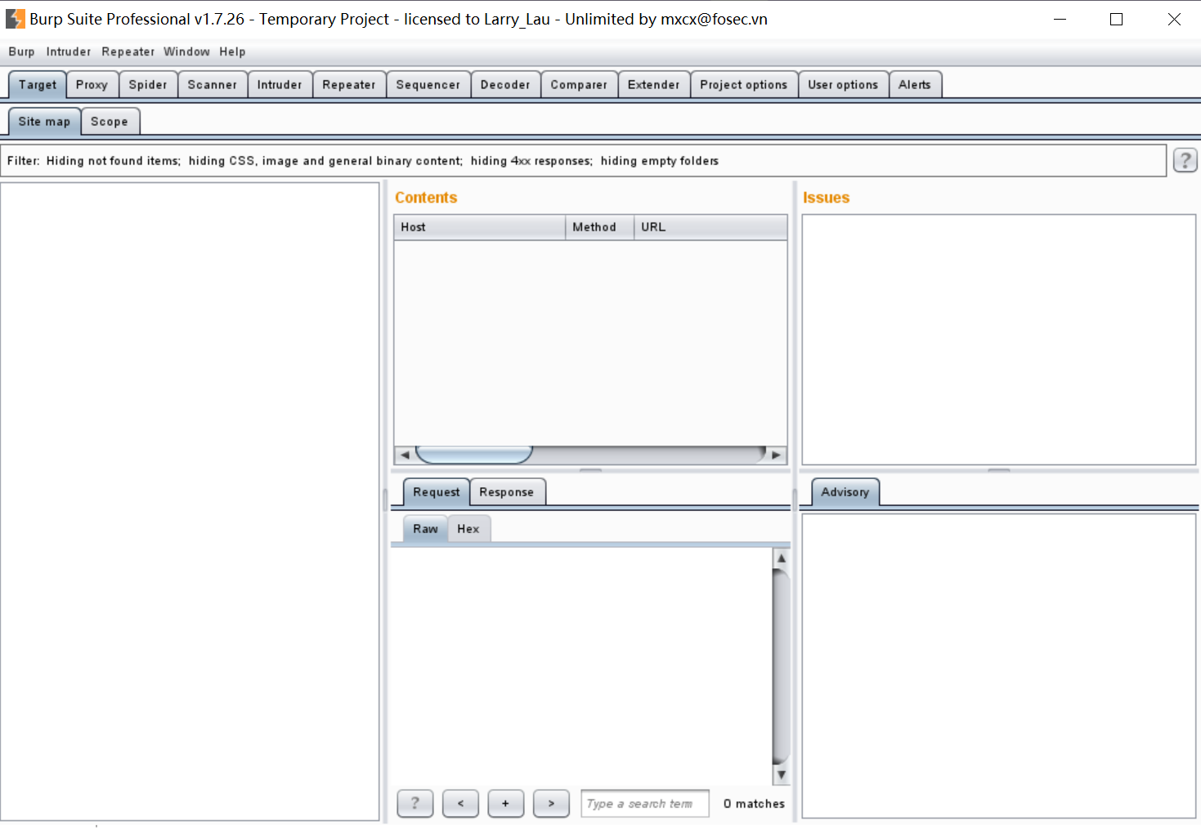
Task: Go to next search match with right arrow icon
Action: click(x=551, y=803)
